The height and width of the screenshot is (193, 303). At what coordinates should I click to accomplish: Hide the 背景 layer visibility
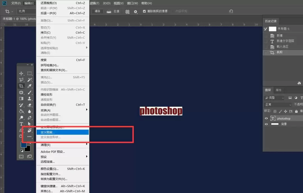click(266, 124)
